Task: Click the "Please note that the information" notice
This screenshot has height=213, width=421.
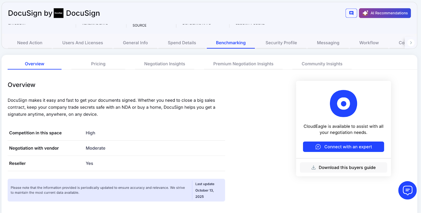Action: pos(98,190)
